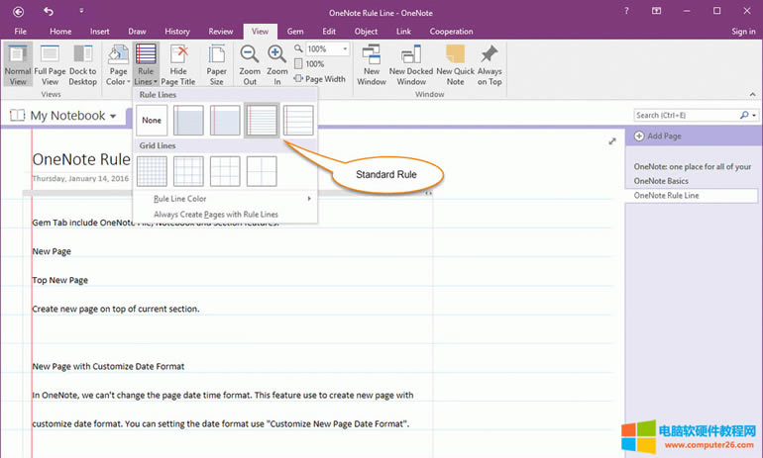The width and height of the screenshot is (763, 458).
Task: Click the Sign in link
Action: click(x=742, y=32)
